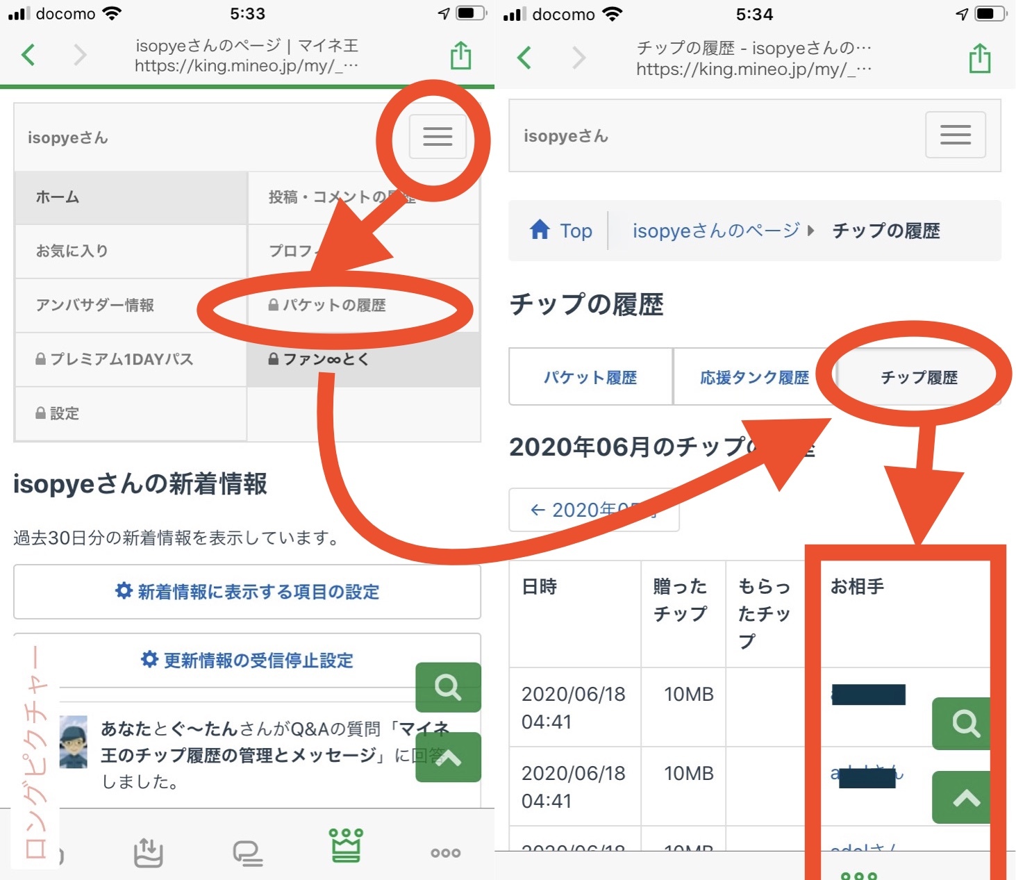Open the ホーム menu item

pos(131,197)
